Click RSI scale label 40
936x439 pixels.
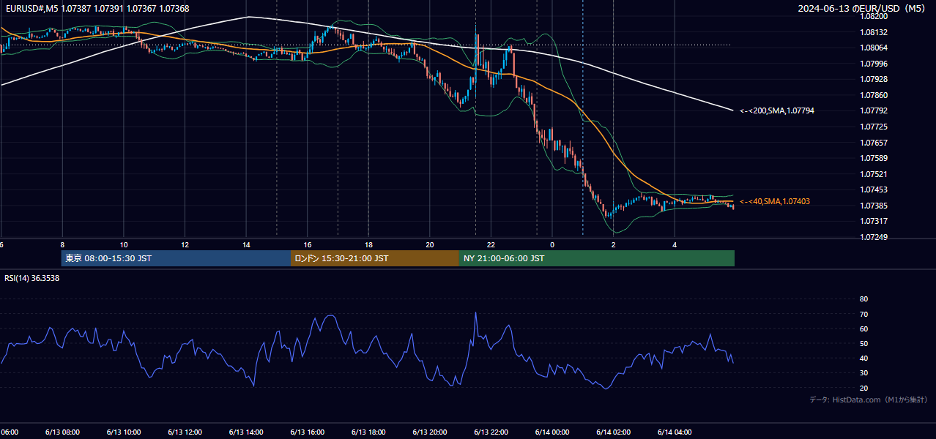click(863, 358)
